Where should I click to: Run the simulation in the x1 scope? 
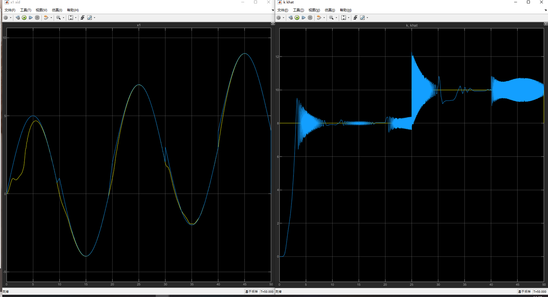[24, 17]
